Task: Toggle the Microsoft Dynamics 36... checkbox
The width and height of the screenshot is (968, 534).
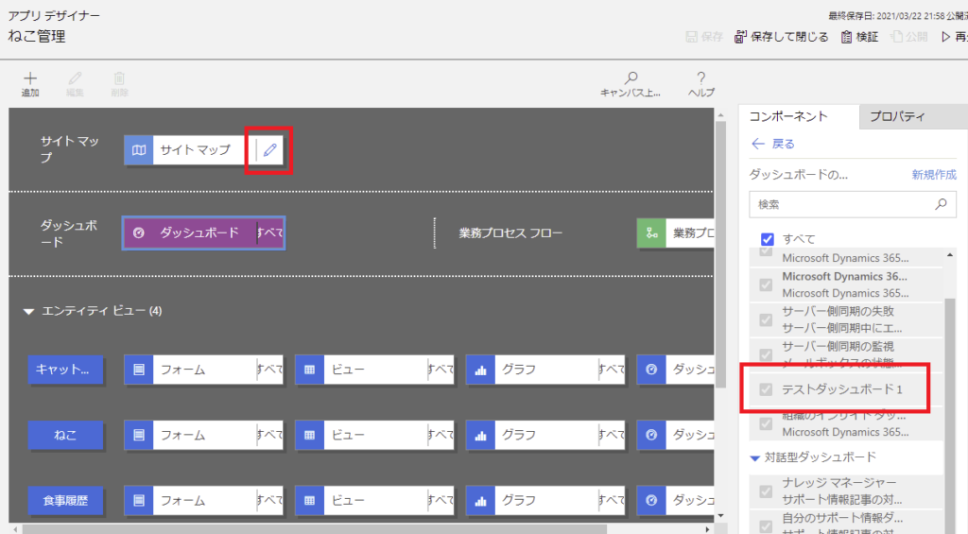Action: (766, 284)
